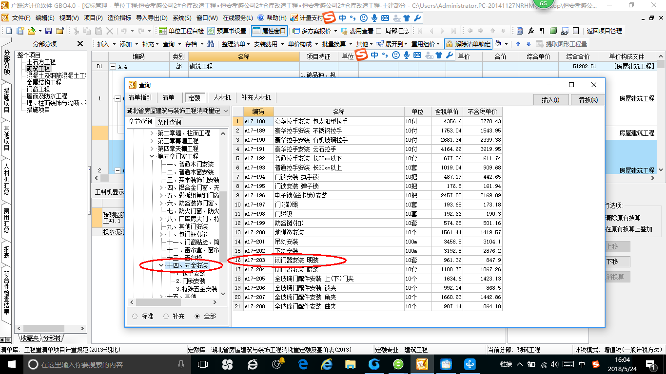Open the 插入 dropdown in toolbar
The width and height of the screenshot is (666, 374).
(x=106, y=44)
